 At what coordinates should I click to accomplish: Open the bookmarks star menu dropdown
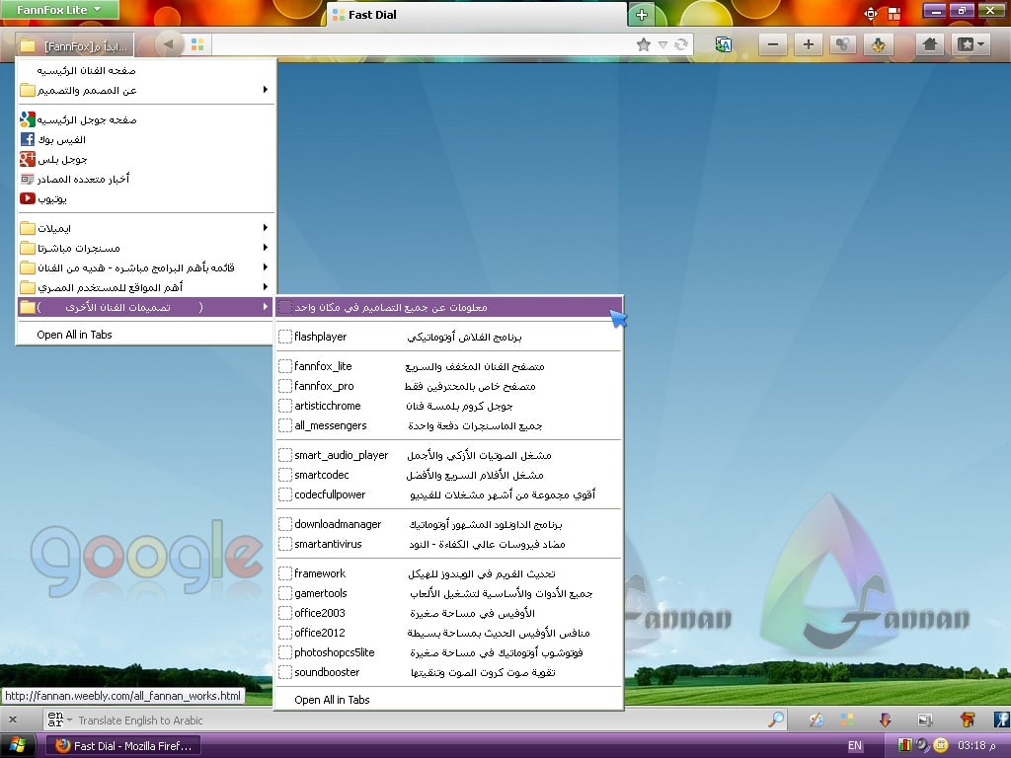970,44
